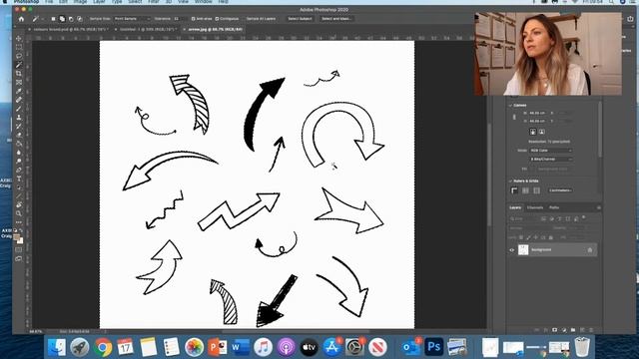Click foreground/background color swatches
Screen dimensions: 639x359
pos(18,238)
